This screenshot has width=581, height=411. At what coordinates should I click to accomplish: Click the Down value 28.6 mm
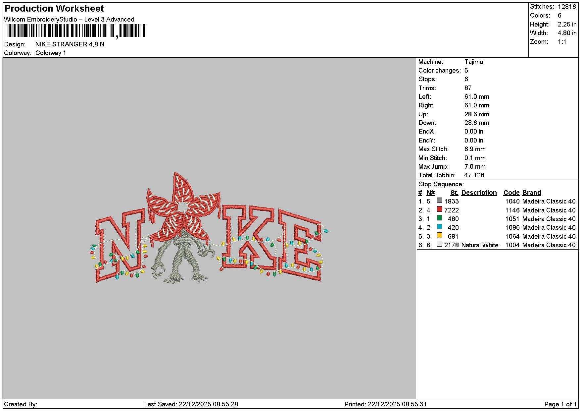coord(477,123)
